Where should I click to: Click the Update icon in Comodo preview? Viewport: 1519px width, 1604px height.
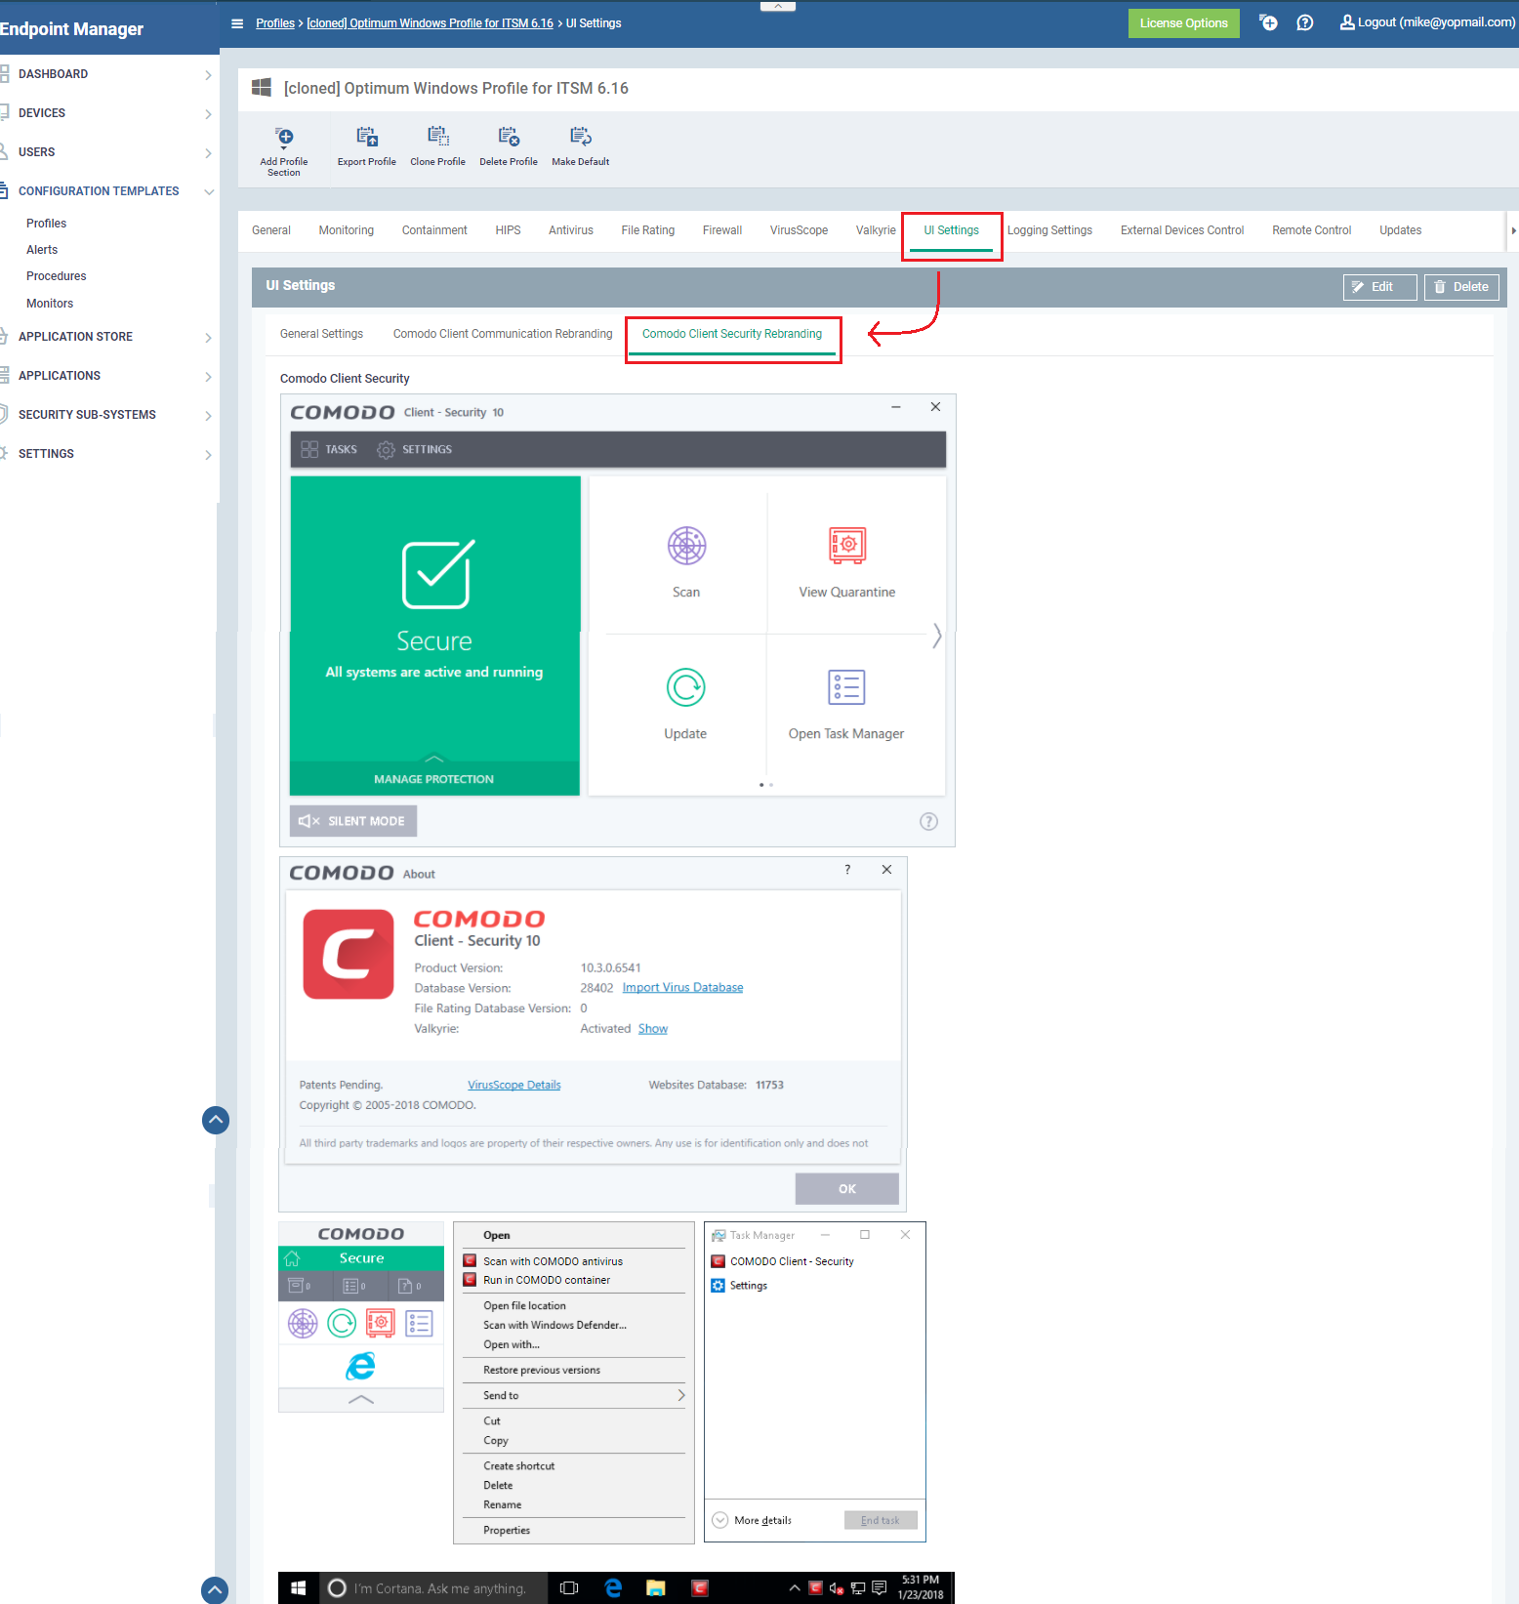click(686, 687)
